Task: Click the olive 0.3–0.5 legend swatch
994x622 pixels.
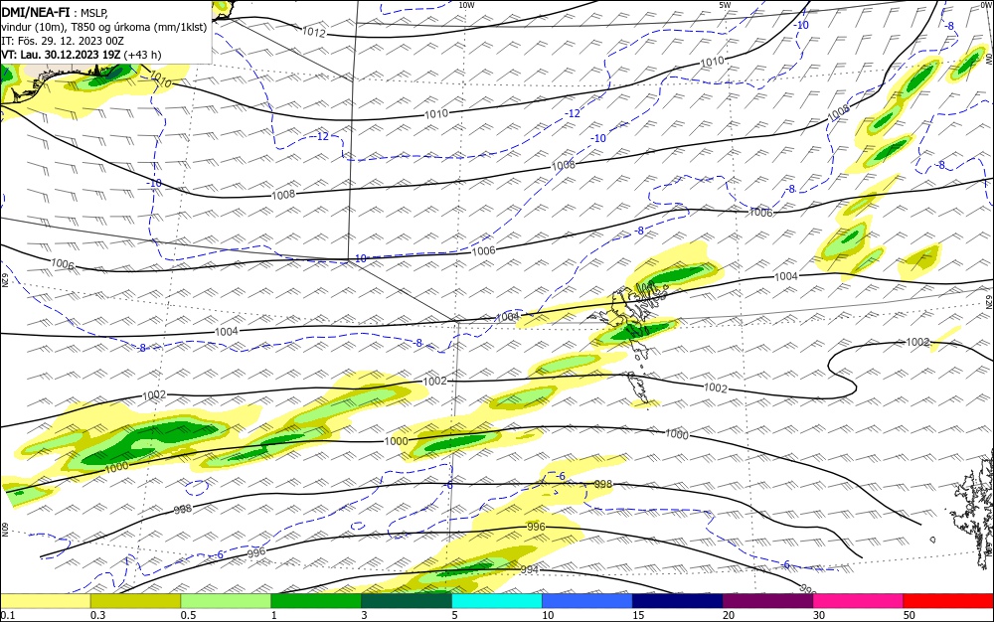Action: pyautogui.click(x=135, y=601)
